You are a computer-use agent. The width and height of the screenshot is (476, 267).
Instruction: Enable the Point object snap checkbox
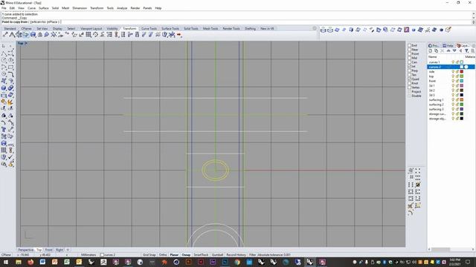[x=410, y=54]
